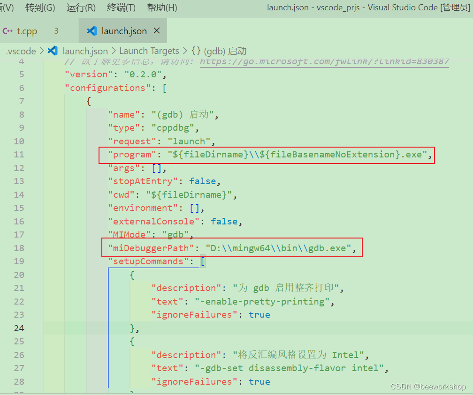Open the 帮助(H) menu

(162, 7)
